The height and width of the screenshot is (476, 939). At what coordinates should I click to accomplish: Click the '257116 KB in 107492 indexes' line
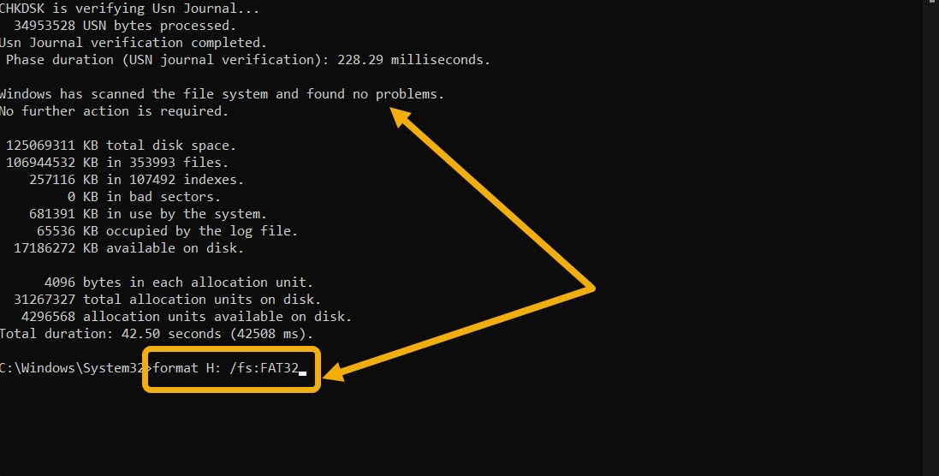pos(137,180)
